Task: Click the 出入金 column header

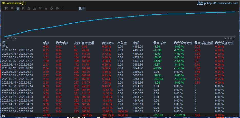Action: (x=122, y=43)
